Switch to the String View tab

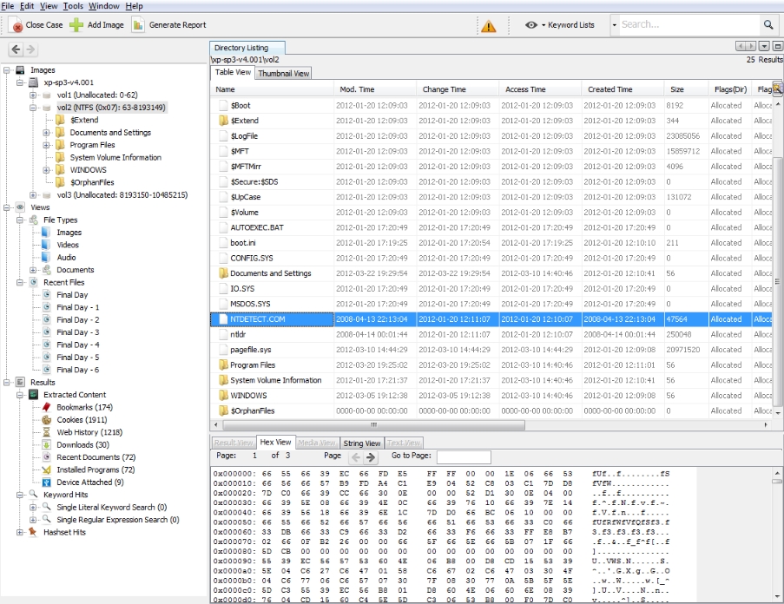[361, 443]
